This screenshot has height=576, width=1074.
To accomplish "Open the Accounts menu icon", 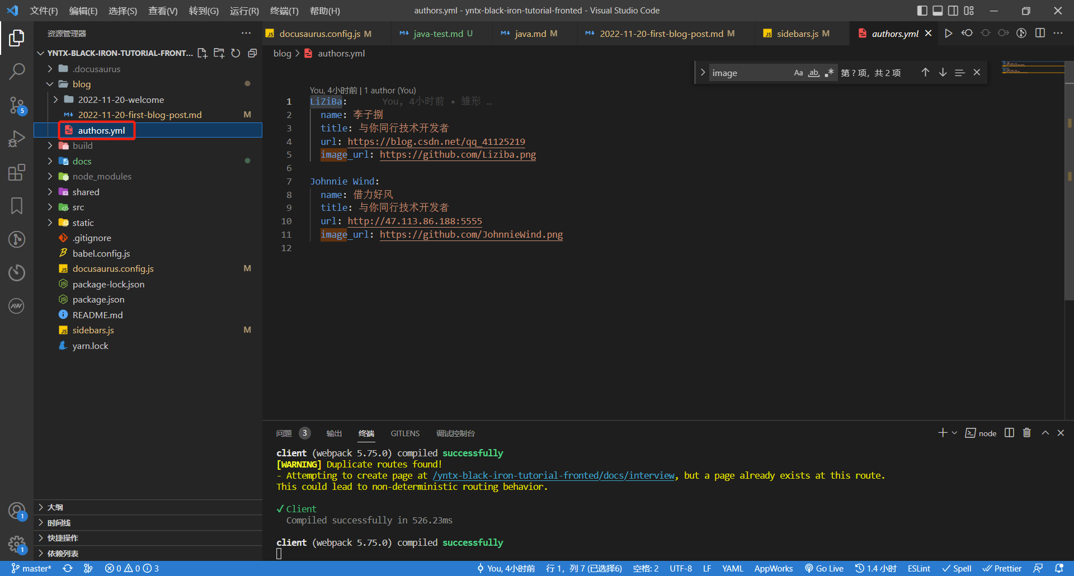I will point(17,511).
